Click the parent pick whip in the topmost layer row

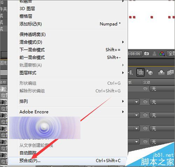click(x=145, y=88)
